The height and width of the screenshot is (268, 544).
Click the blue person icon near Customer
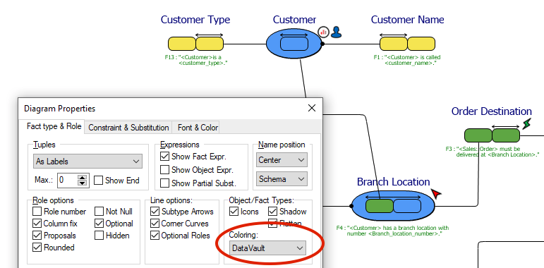click(x=336, y=32)
